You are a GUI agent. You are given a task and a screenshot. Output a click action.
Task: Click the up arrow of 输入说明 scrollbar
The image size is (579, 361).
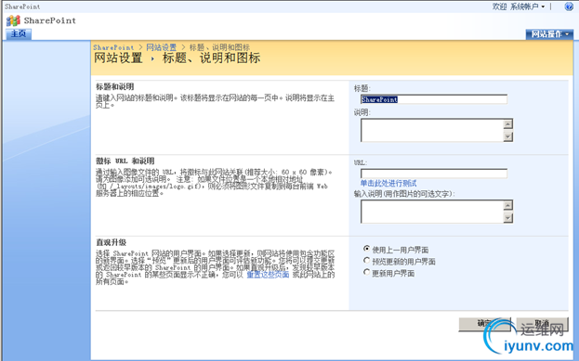coord(508,205)
